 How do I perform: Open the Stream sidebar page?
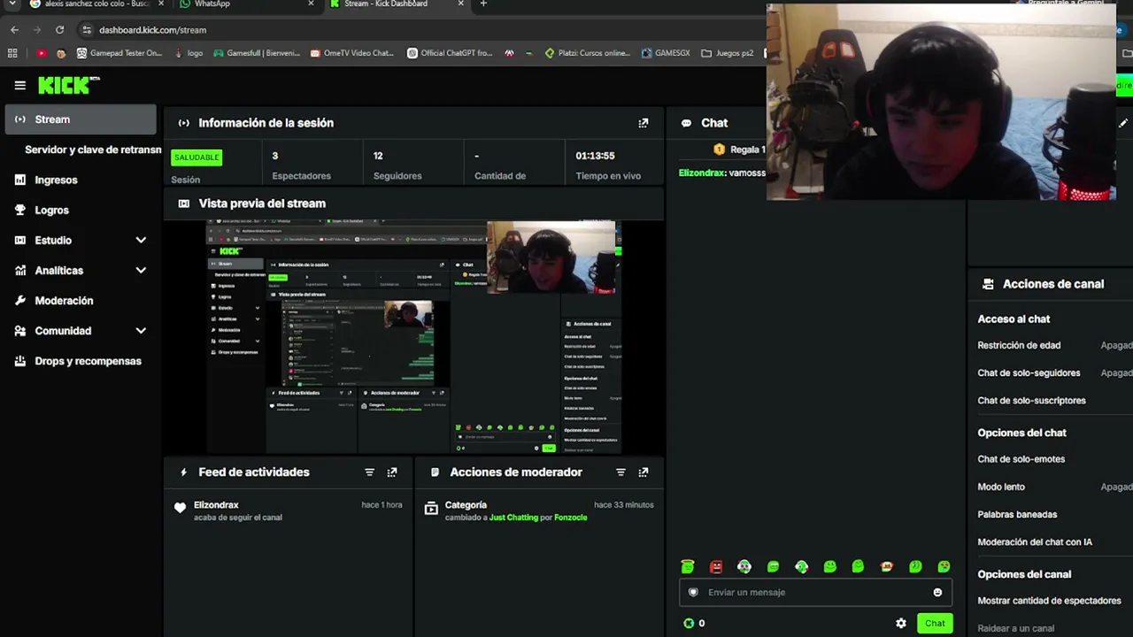pyautogui.click(x=81, y=119)
